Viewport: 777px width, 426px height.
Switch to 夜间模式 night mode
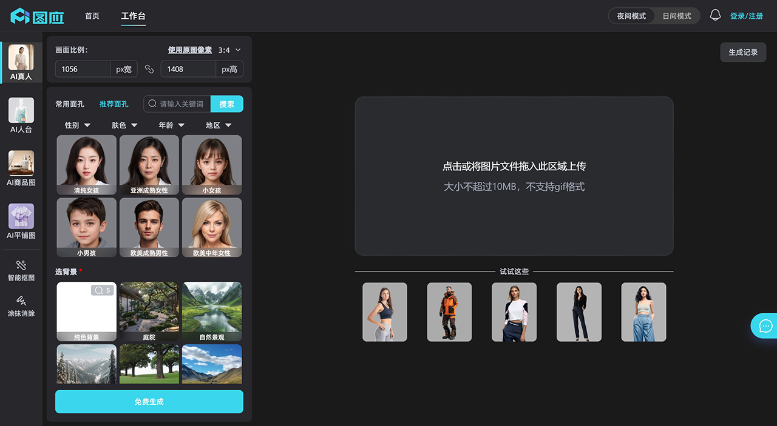631,16
